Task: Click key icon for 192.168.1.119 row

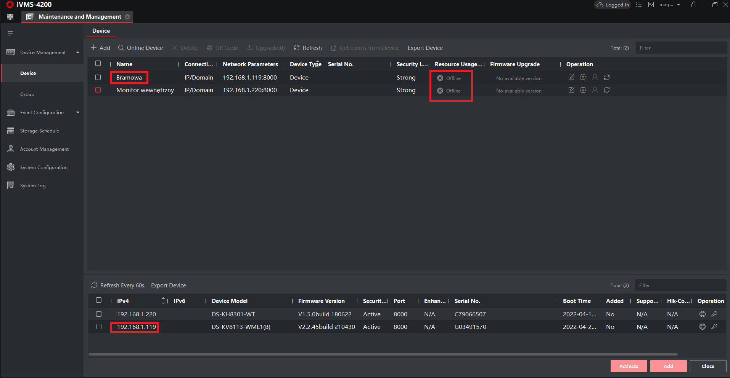Action: point(714,327)
